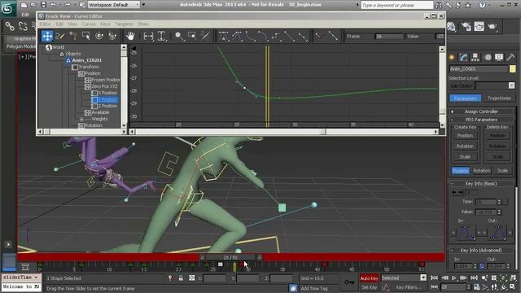Click the Unify Tangents icon

[333, 36]
